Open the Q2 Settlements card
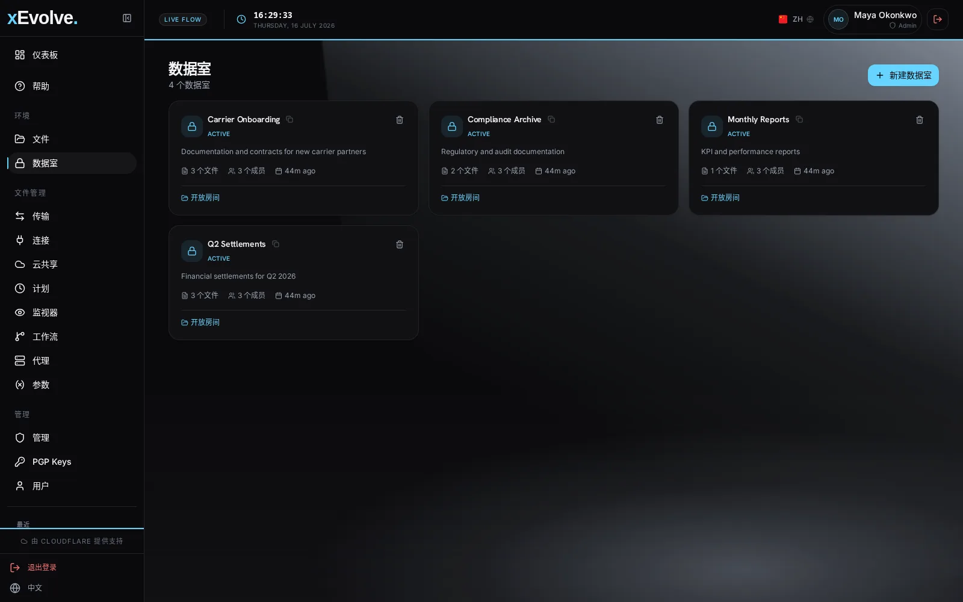 (x=294, y=282)
